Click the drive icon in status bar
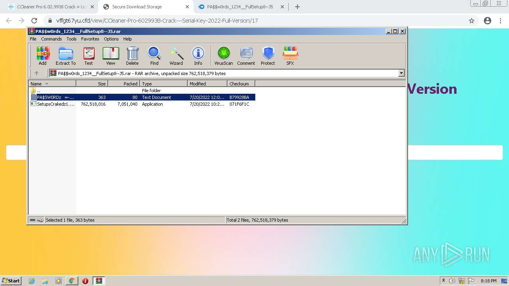 (x=33, y=220)
